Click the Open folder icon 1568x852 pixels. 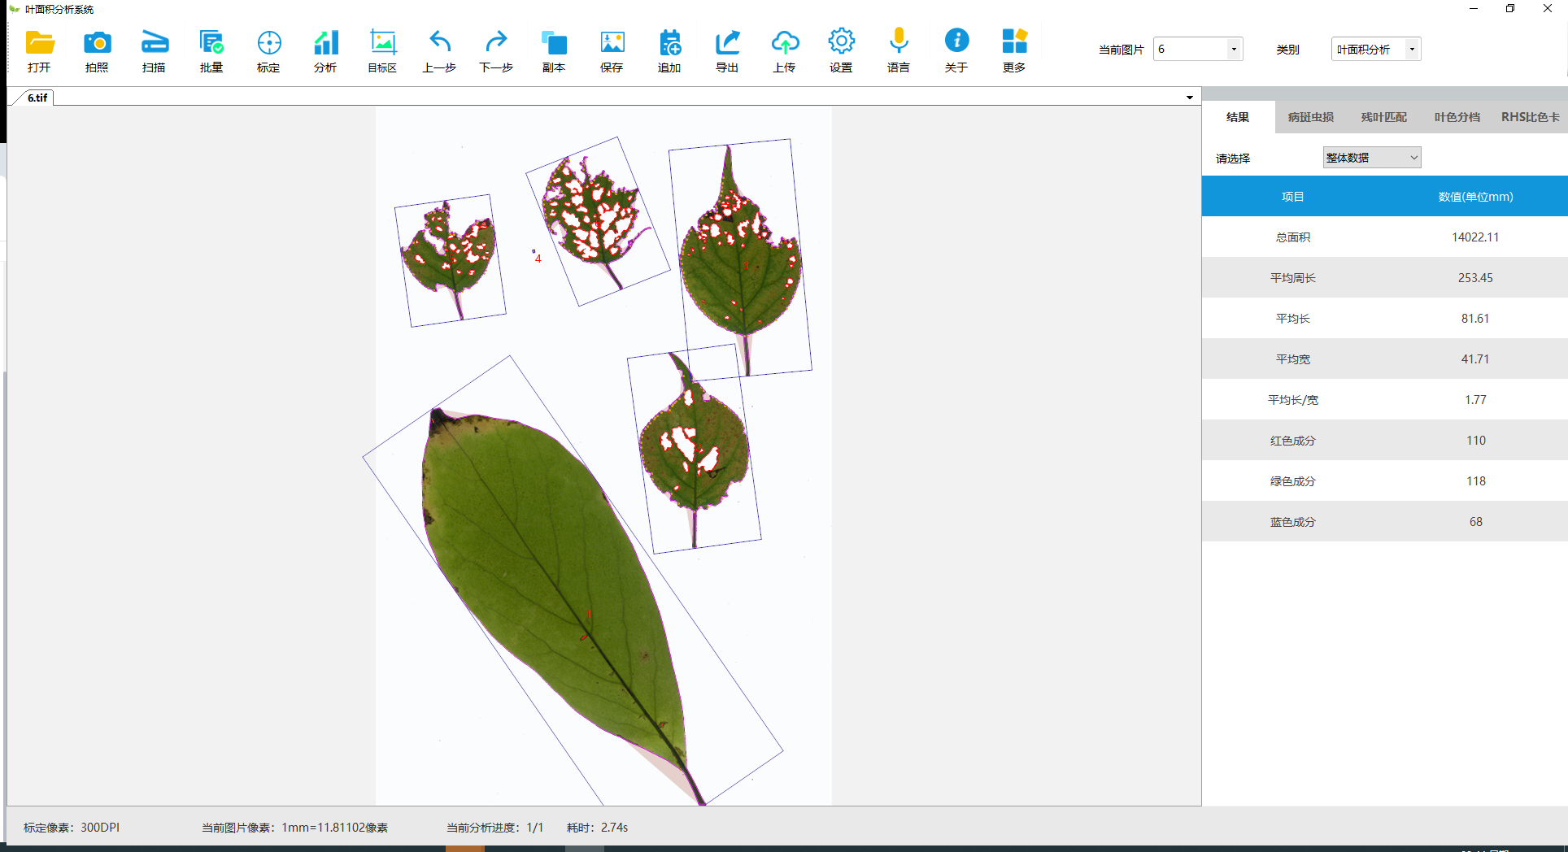point(39,43)
